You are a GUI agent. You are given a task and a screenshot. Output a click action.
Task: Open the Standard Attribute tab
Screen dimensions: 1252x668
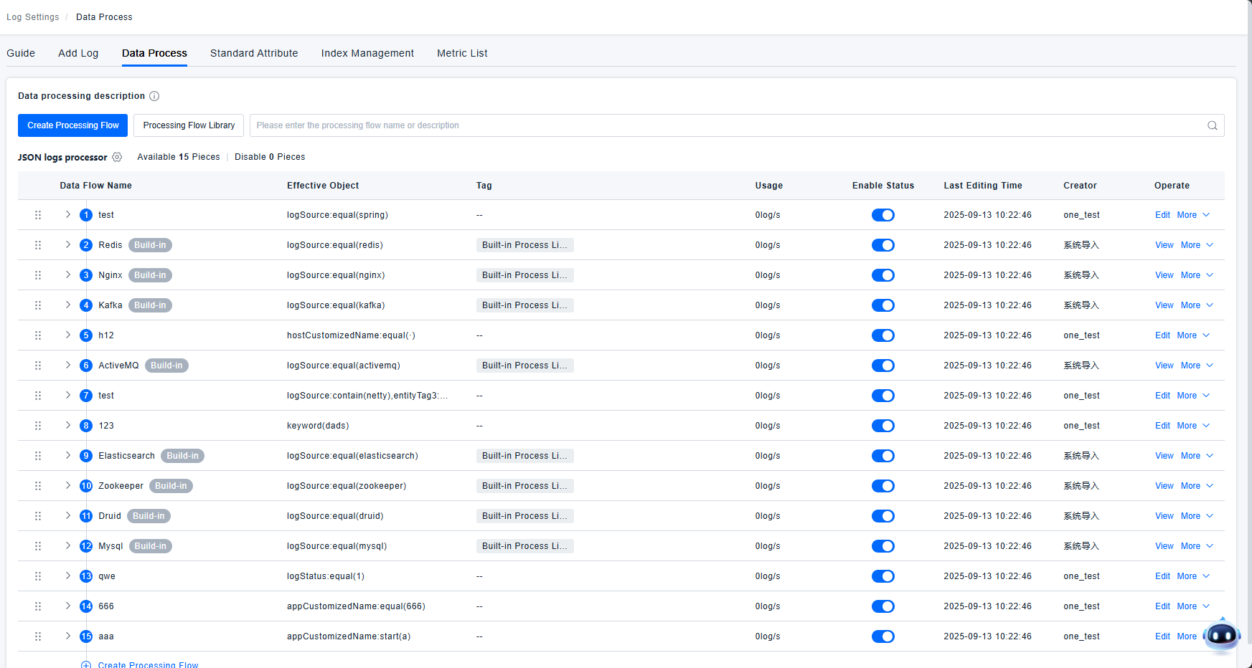(254, 53)
